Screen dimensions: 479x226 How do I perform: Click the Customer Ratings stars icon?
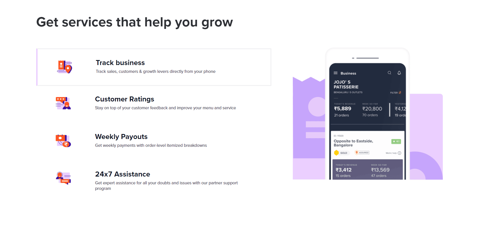pos(63,103)
